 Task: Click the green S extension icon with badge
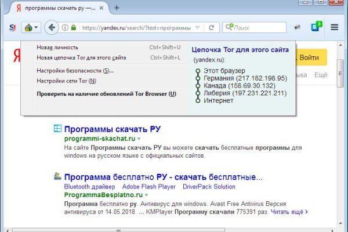[316, 27]
